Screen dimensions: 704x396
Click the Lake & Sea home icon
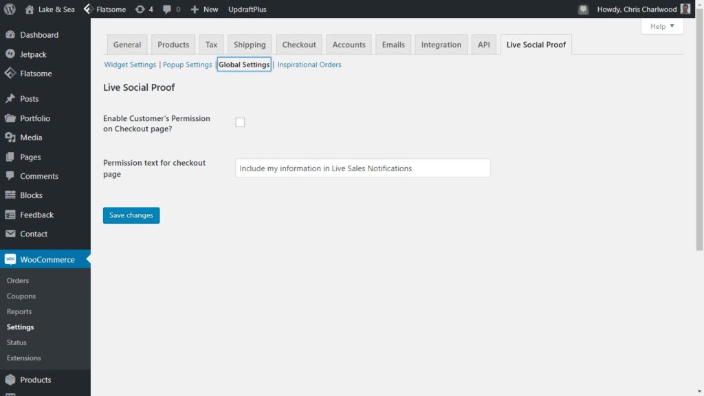click(30, 9)
